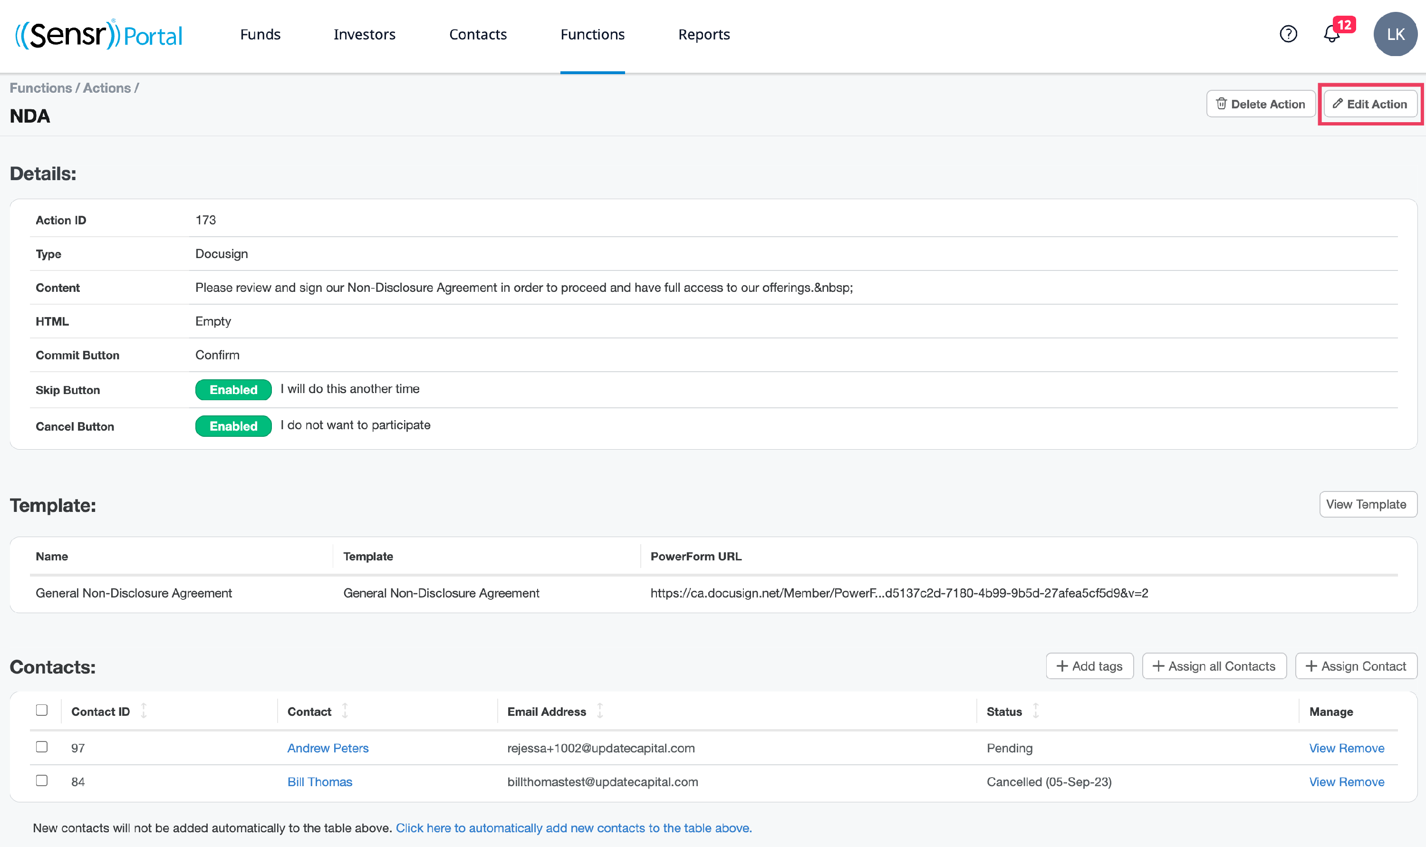Open the Investors menu tab

pos(364,34)
